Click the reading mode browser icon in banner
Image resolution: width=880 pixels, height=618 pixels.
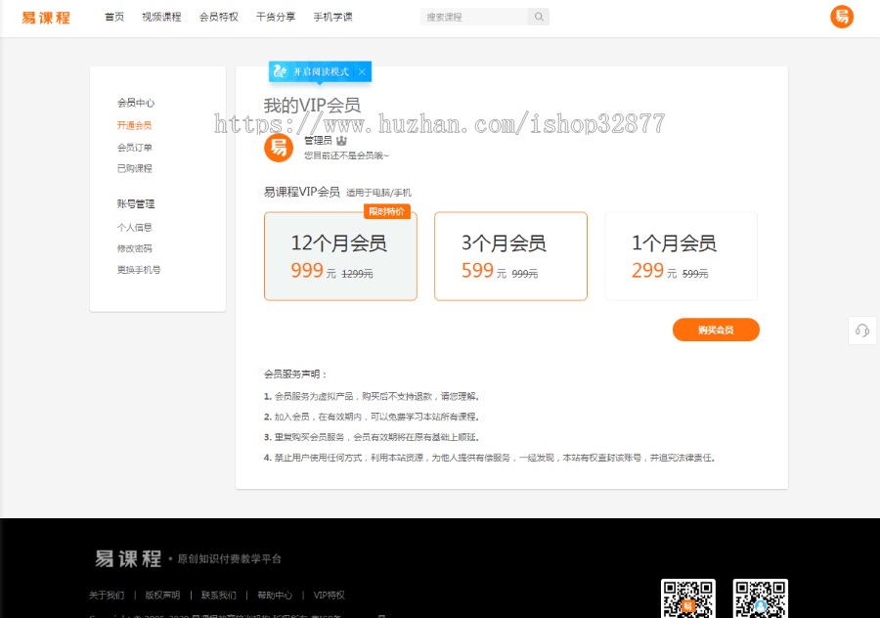click(x=279, y=71)
